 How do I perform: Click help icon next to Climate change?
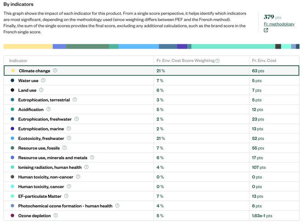[55, 71]
